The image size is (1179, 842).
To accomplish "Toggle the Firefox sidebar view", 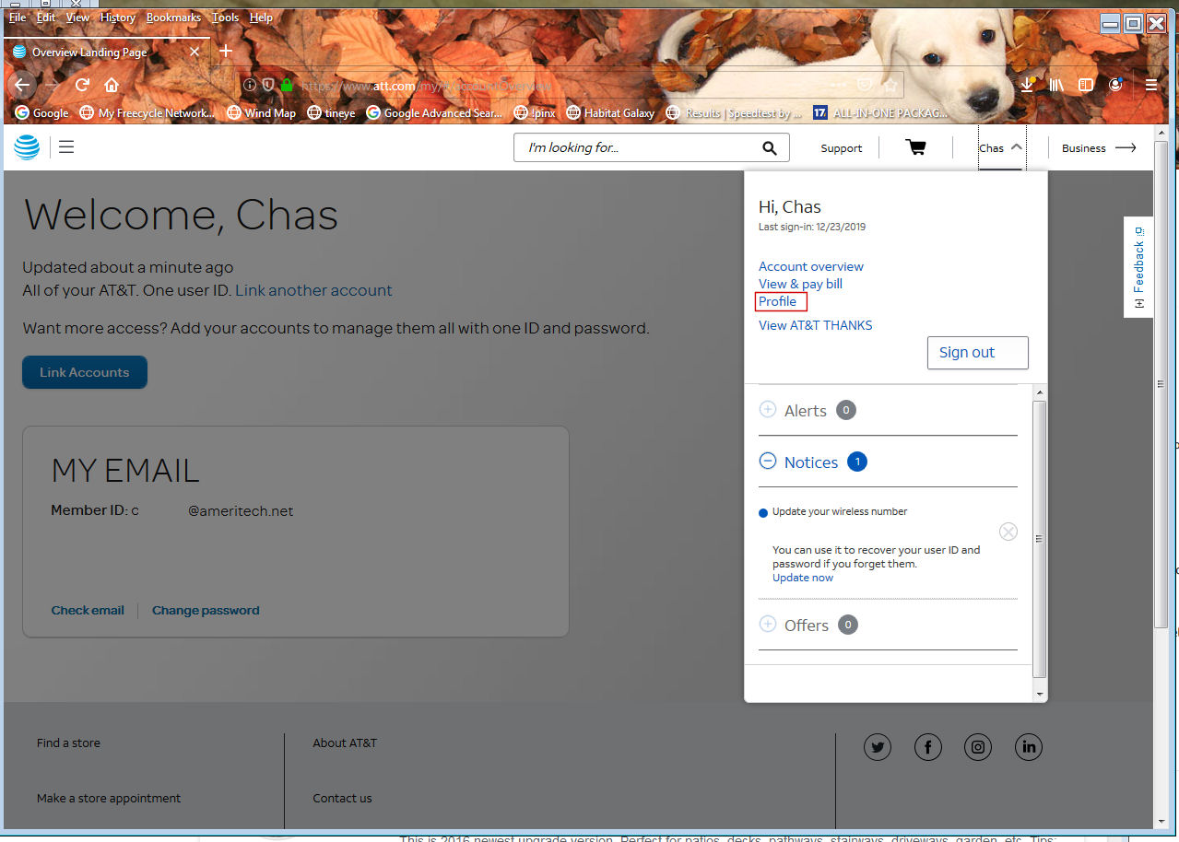I will coord(1086,85).
